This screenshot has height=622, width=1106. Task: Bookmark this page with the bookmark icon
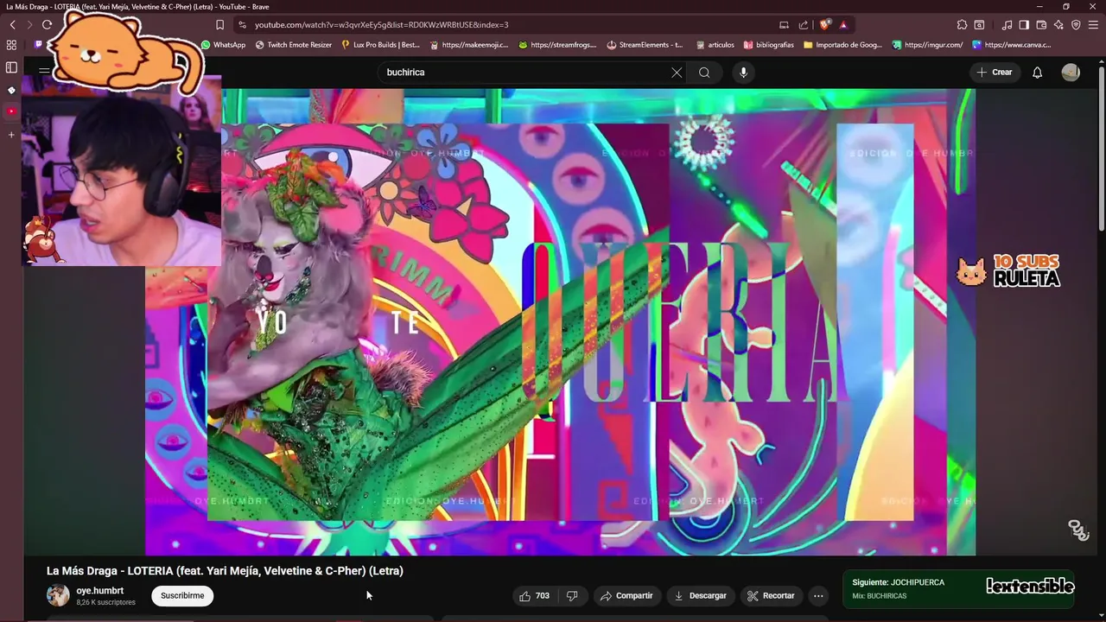pyautogui.click(x=219, y=25)
